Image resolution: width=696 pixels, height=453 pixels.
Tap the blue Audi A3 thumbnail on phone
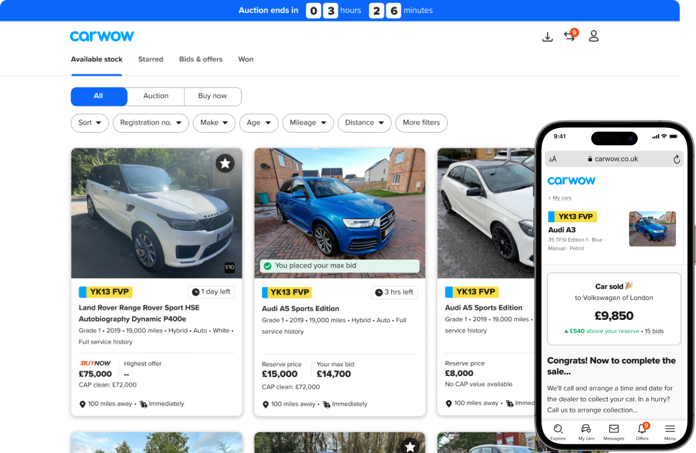(653, 229)
